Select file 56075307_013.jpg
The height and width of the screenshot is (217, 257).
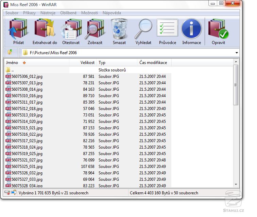click(27, 83)
